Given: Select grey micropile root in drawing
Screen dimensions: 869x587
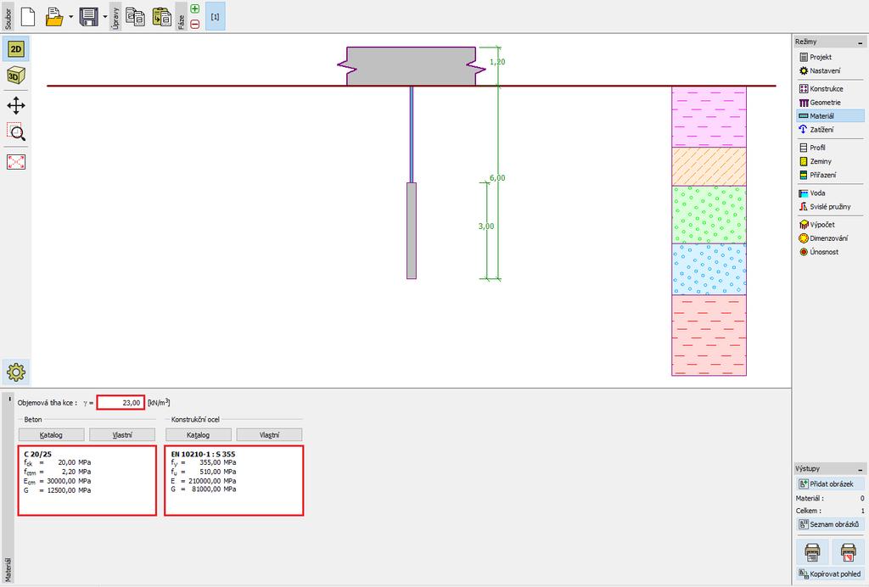Looking at the screenshot, I should [x=412, y=231].
